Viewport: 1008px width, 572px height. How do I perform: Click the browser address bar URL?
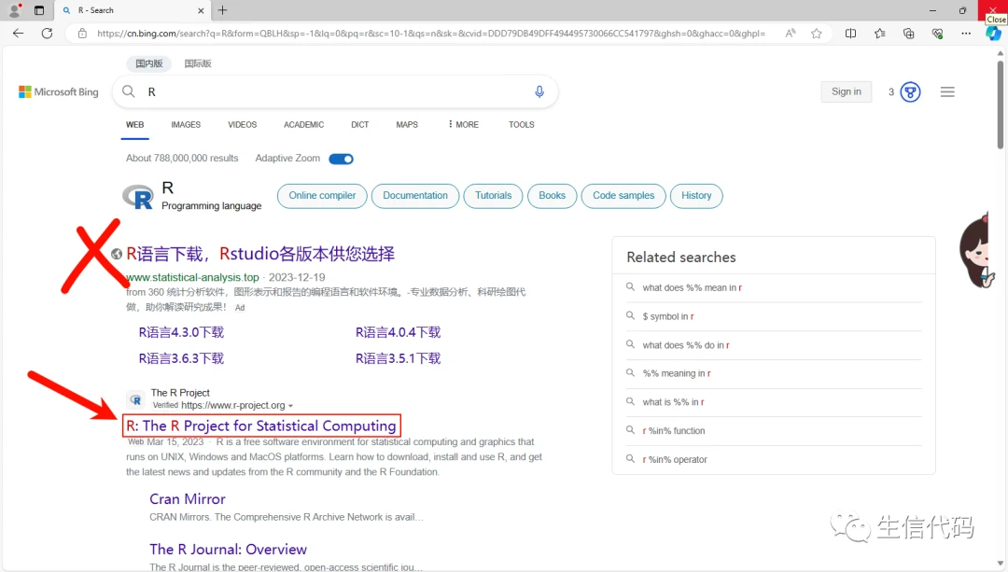[430, 34]
